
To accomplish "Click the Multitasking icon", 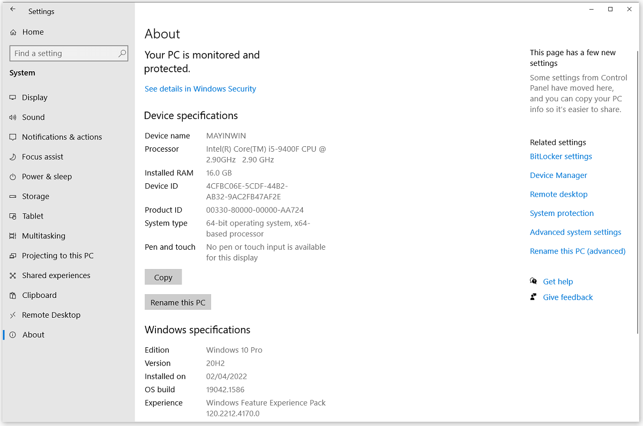I will (x=13, y=236).
